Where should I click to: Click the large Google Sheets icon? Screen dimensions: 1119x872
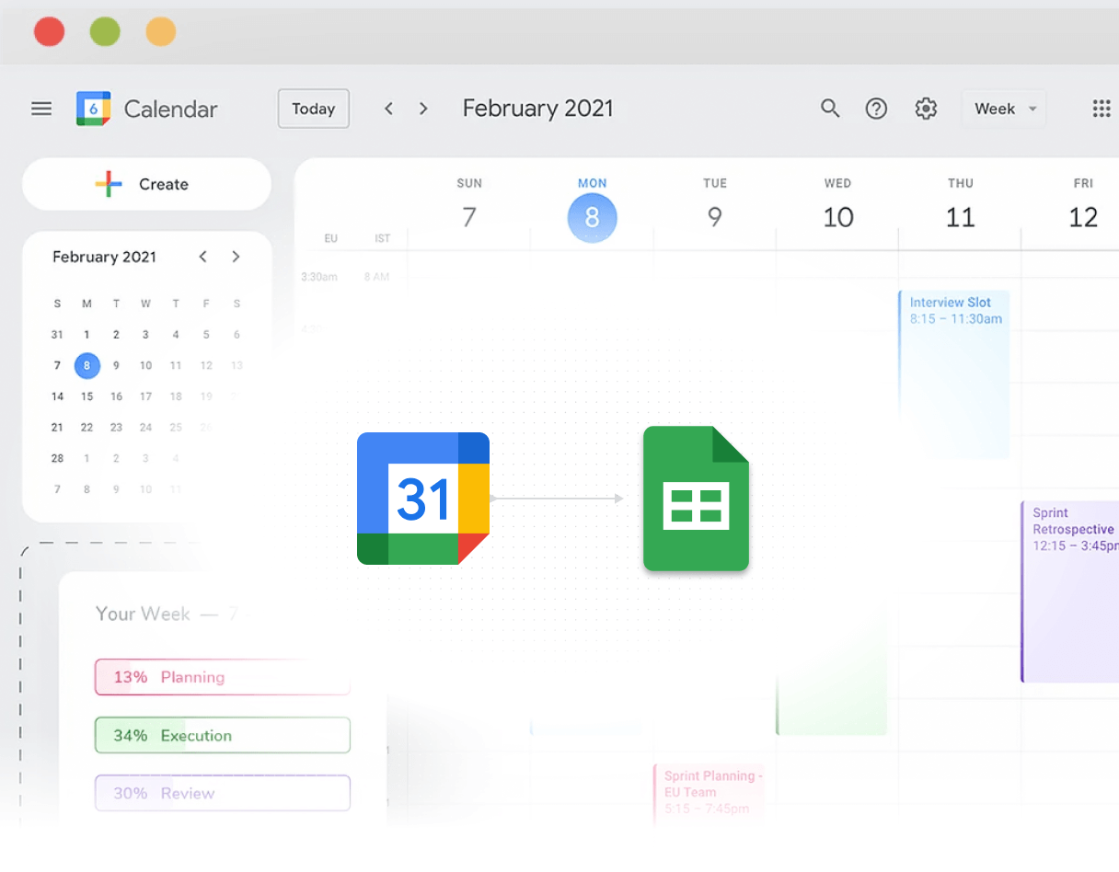coord(696,499)
